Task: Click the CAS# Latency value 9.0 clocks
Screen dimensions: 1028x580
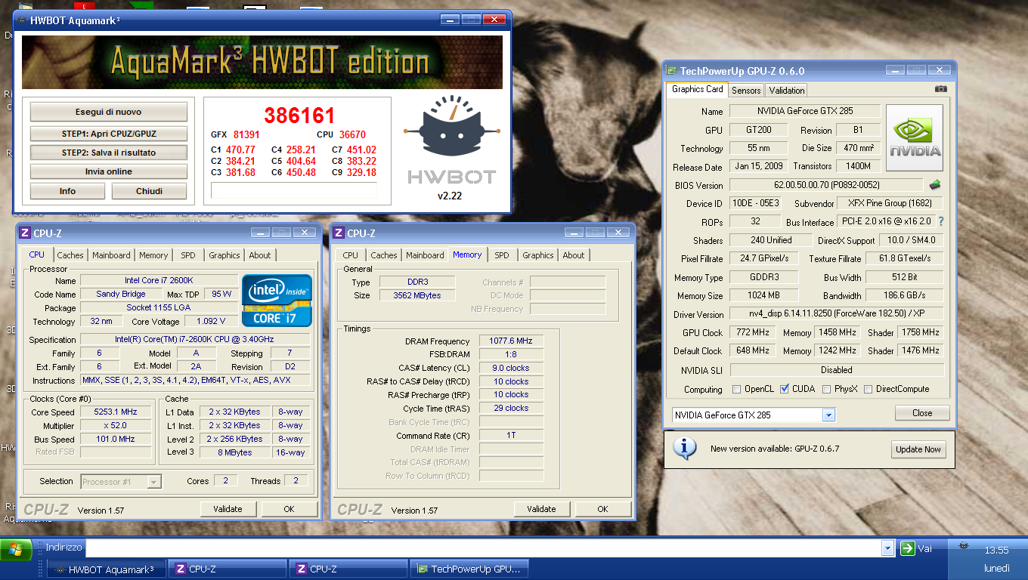Action: point(511,368)
